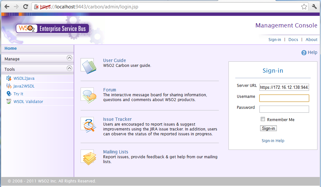Open the Issue Tracker link
Screen dimensions: 321x187
pyautogui.click(x=117, y=119)
